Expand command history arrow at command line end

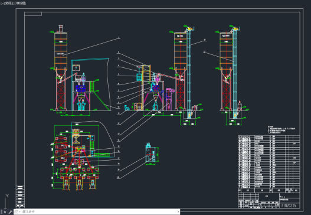click(x=178, y=212)
